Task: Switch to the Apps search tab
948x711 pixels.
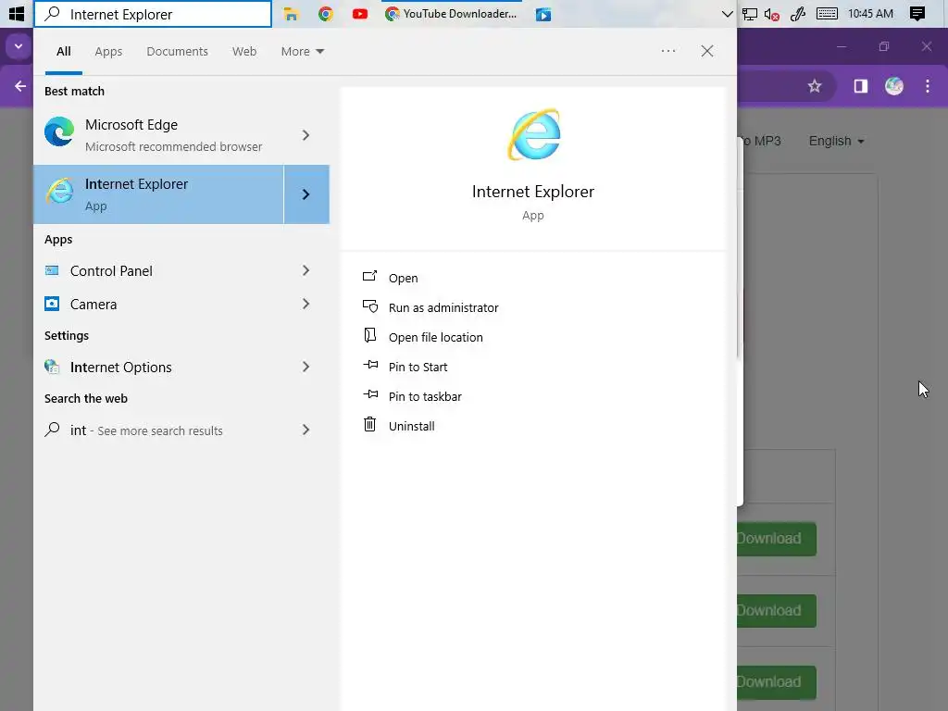Action: point(108,52)
